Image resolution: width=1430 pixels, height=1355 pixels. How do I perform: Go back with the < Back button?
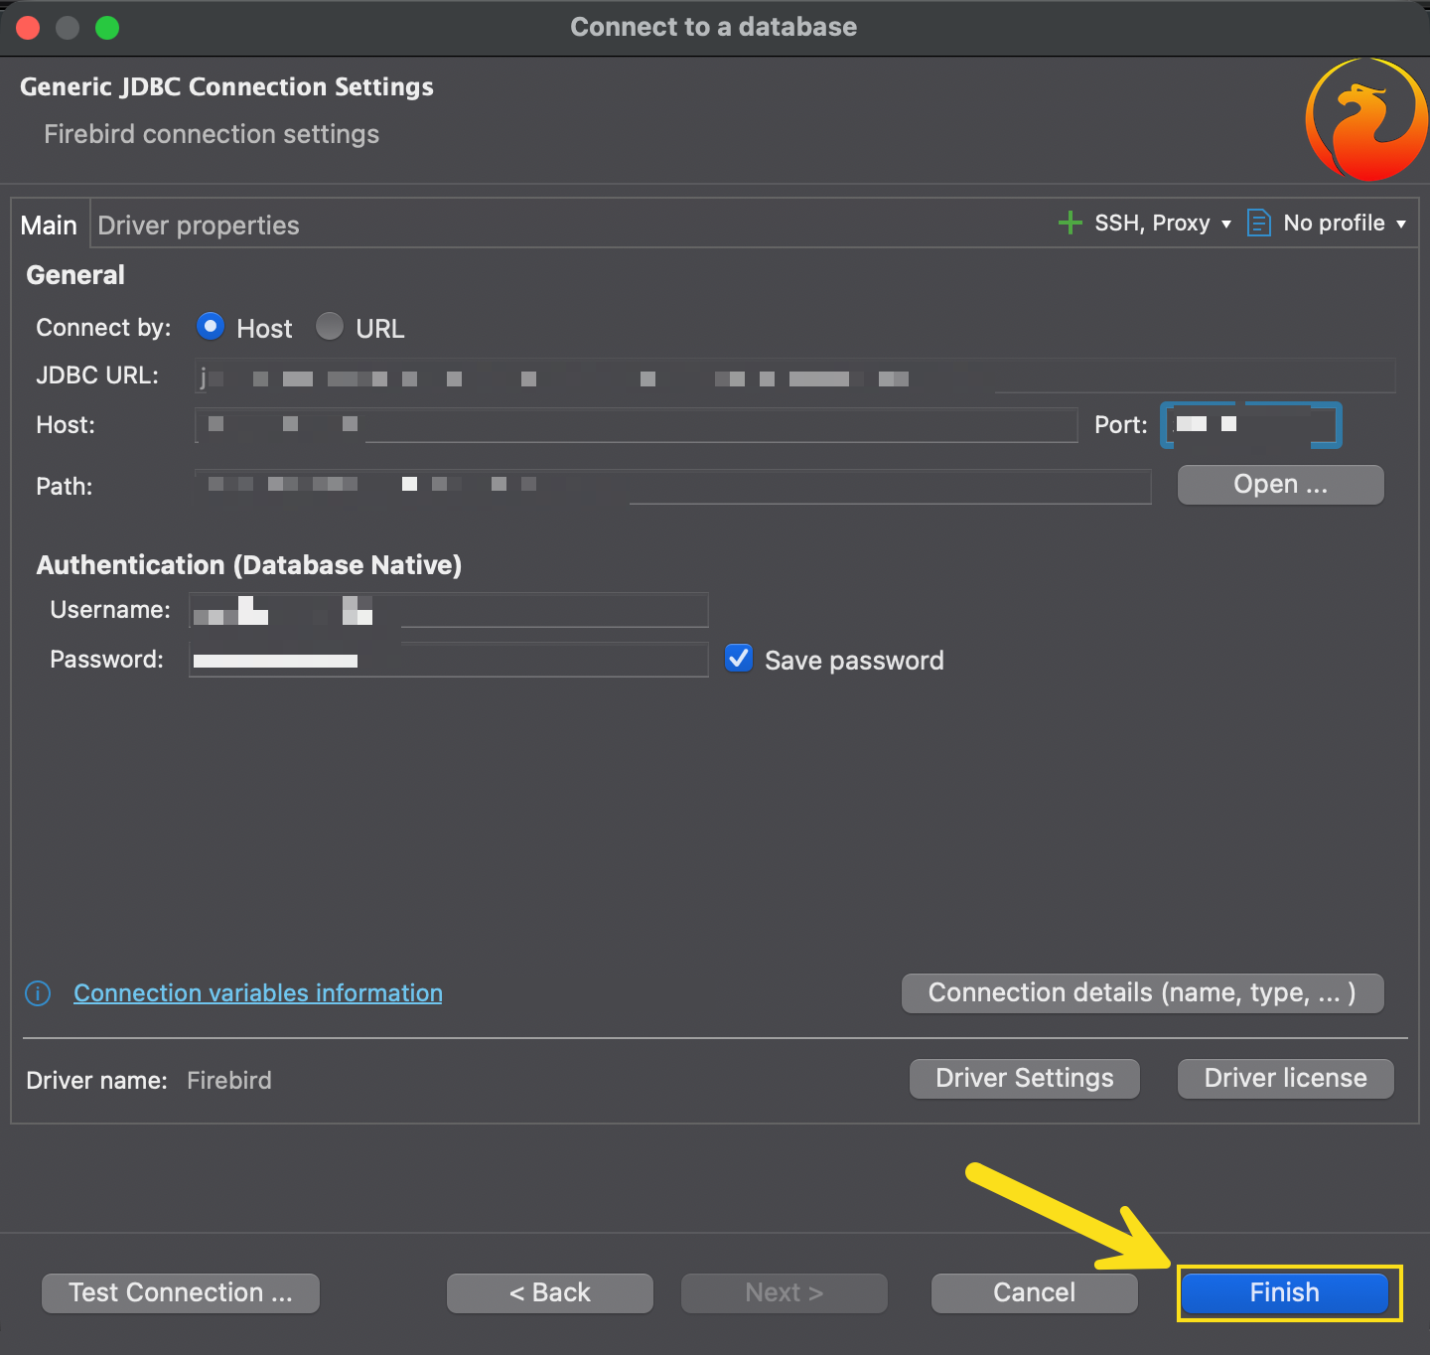click(550, 1292)
